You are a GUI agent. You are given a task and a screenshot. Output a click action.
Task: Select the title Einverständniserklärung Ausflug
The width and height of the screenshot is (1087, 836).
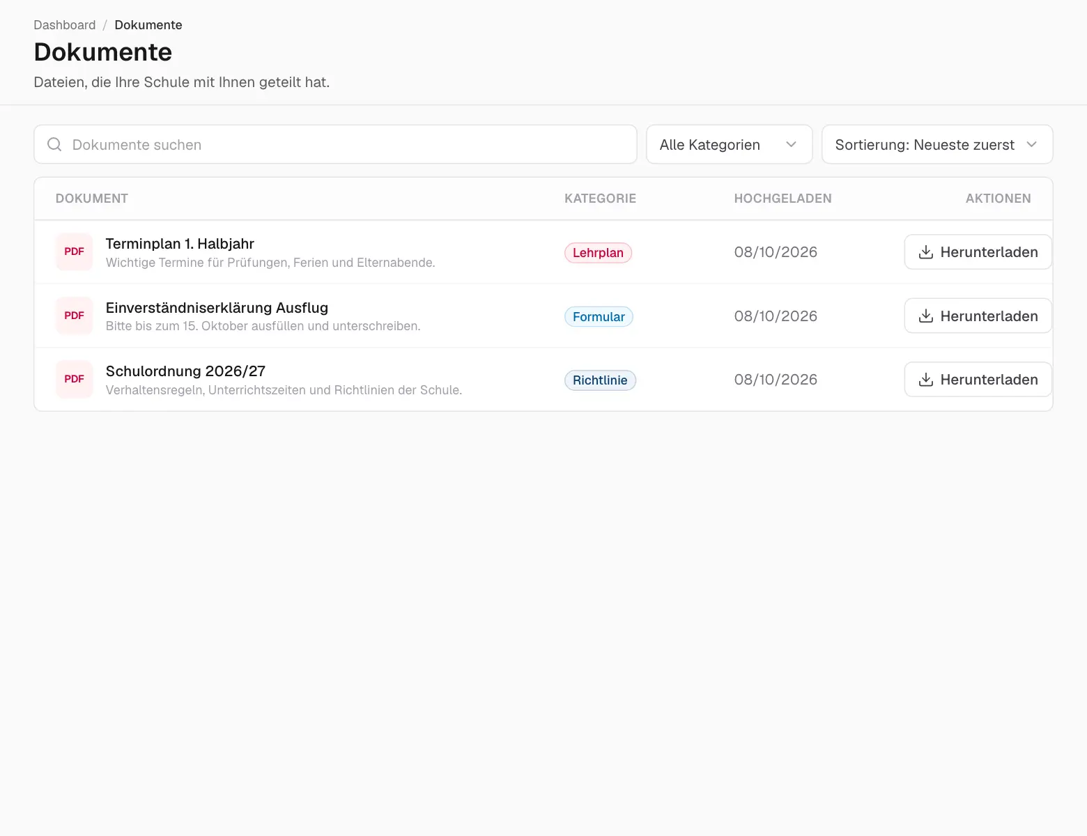coord(217,308)
